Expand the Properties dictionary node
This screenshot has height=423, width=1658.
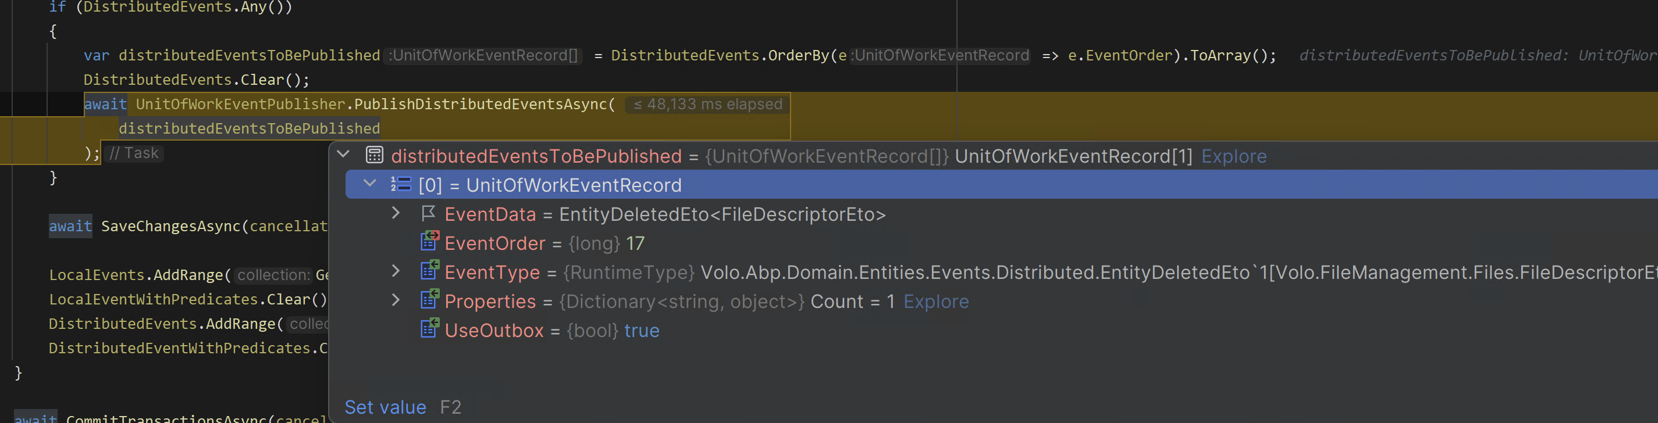(x=396, y=300)
